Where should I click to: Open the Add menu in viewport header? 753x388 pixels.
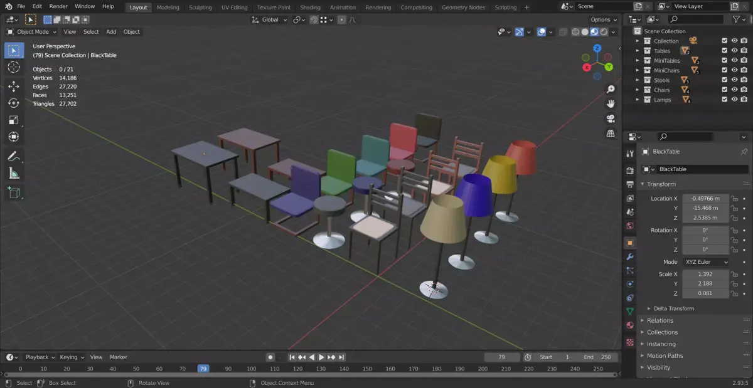[111, 32]
